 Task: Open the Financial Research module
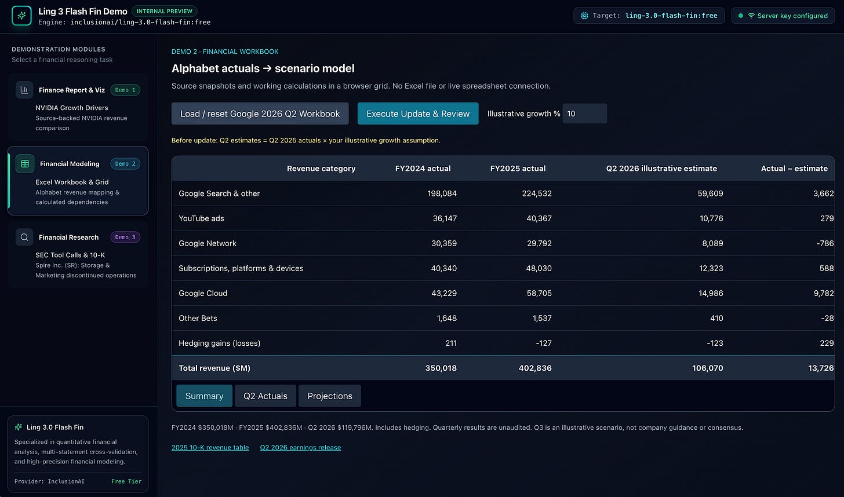[x=78, y=254]
